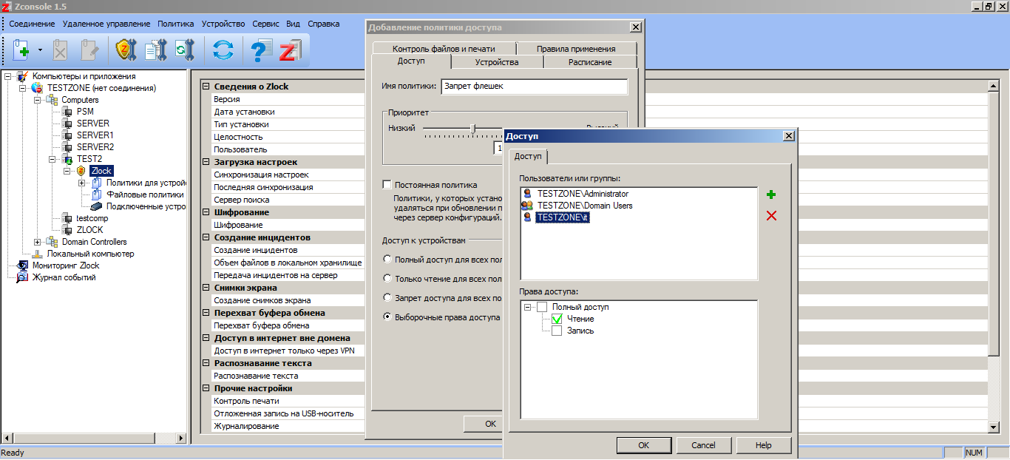
Task: Collapse the Сведения о Zlock property section
Action: pyautogui.click(x=206, y=87)
